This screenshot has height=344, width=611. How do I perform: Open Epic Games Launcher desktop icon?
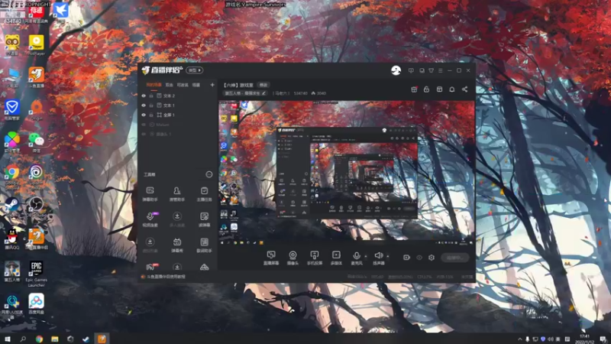click(x=36, y=274)
